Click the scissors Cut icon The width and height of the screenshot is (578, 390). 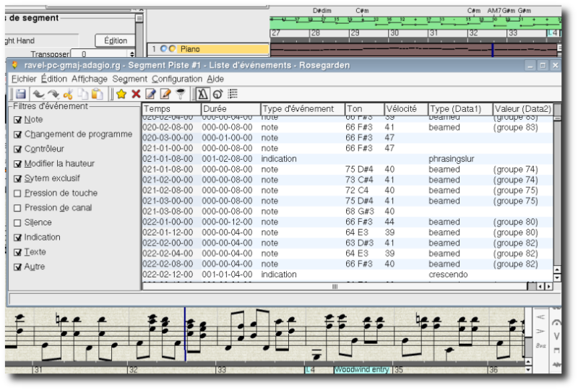pos(69,94)
